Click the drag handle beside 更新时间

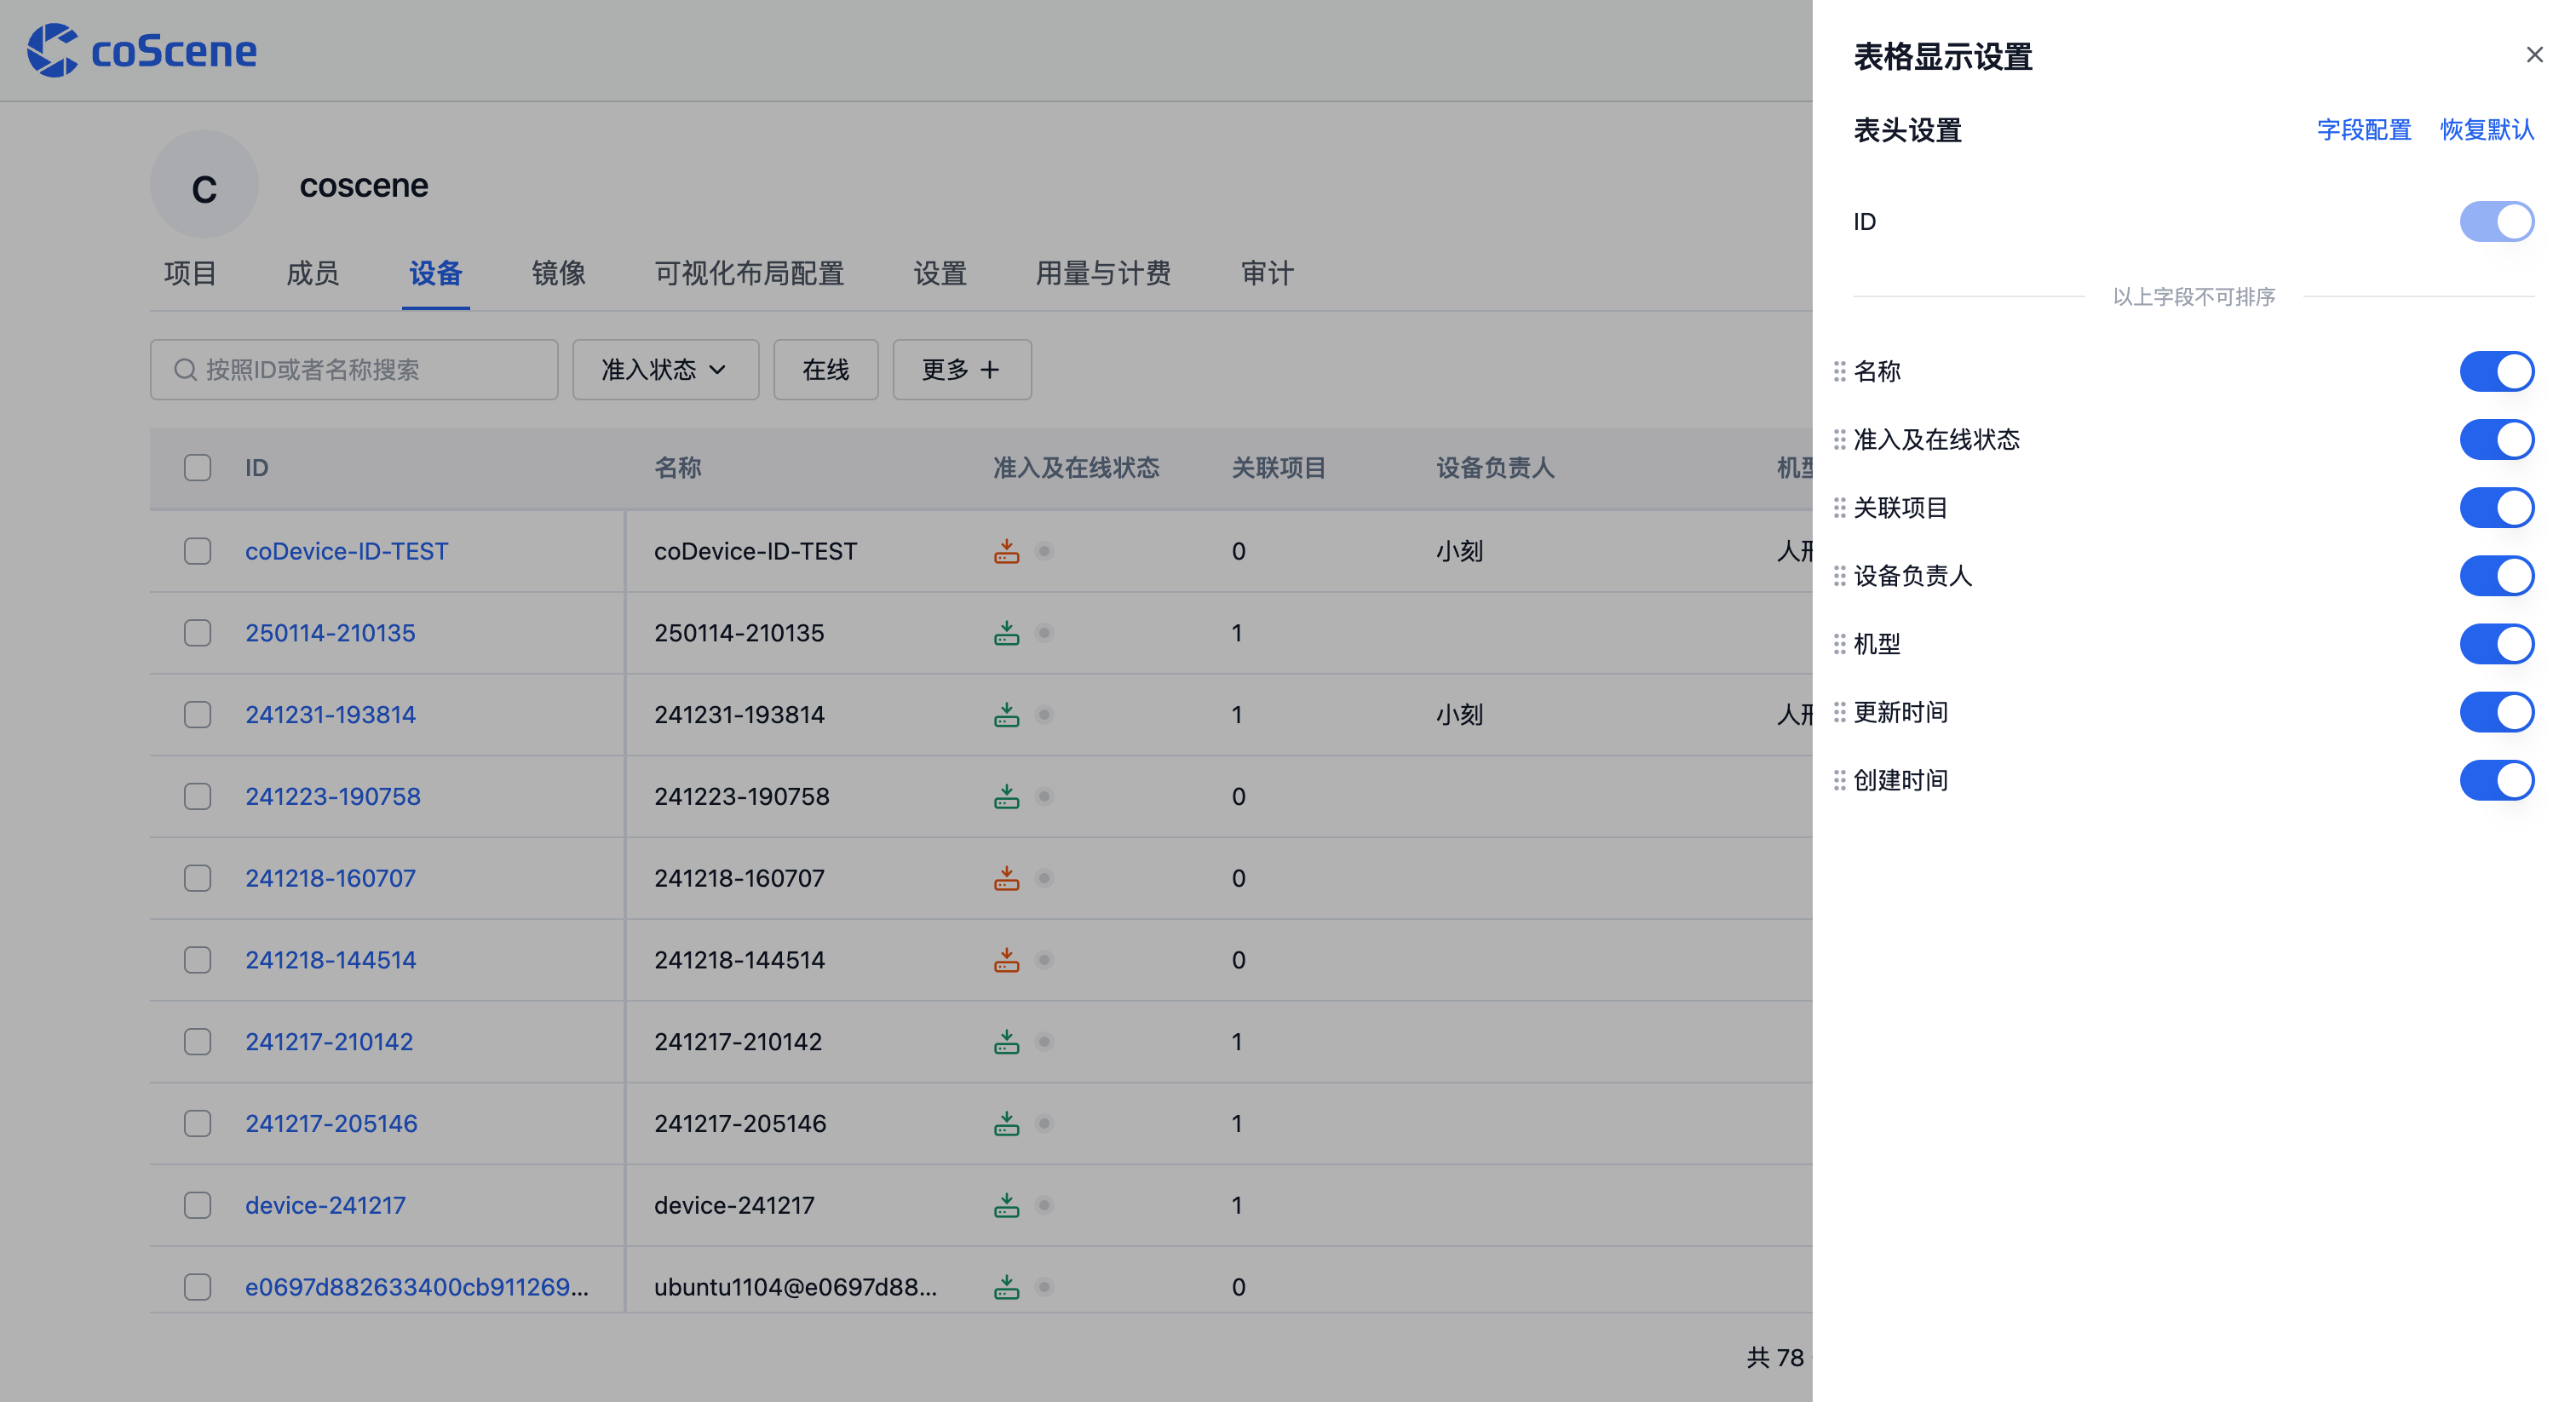[1839, 712]
